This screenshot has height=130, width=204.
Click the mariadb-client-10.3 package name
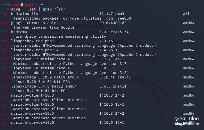tap(33, 95)
